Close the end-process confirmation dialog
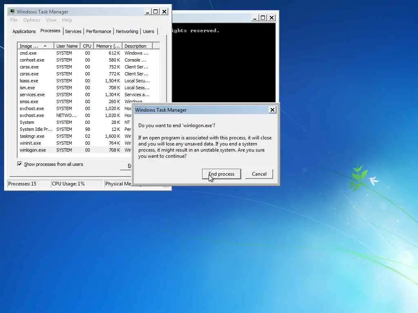Image resolution: width=418 pixels, height=313 pixels. pos(272,110)
